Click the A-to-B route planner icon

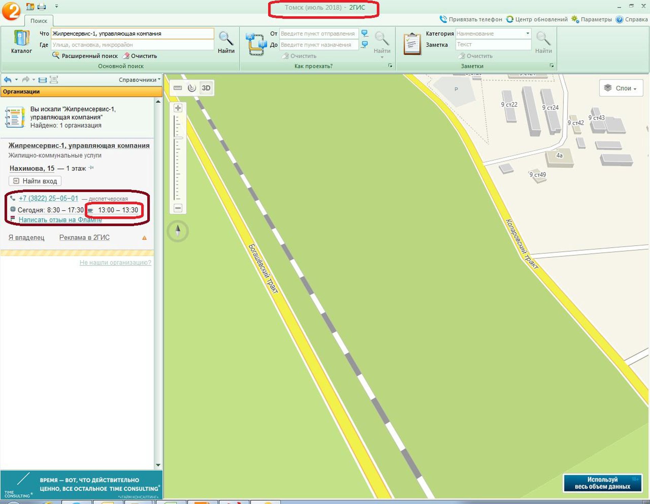click(x=256, y=44)
